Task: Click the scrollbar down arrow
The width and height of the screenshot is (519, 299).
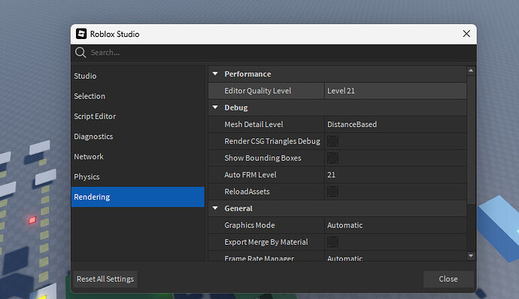Action: click(x=471, y=256)
